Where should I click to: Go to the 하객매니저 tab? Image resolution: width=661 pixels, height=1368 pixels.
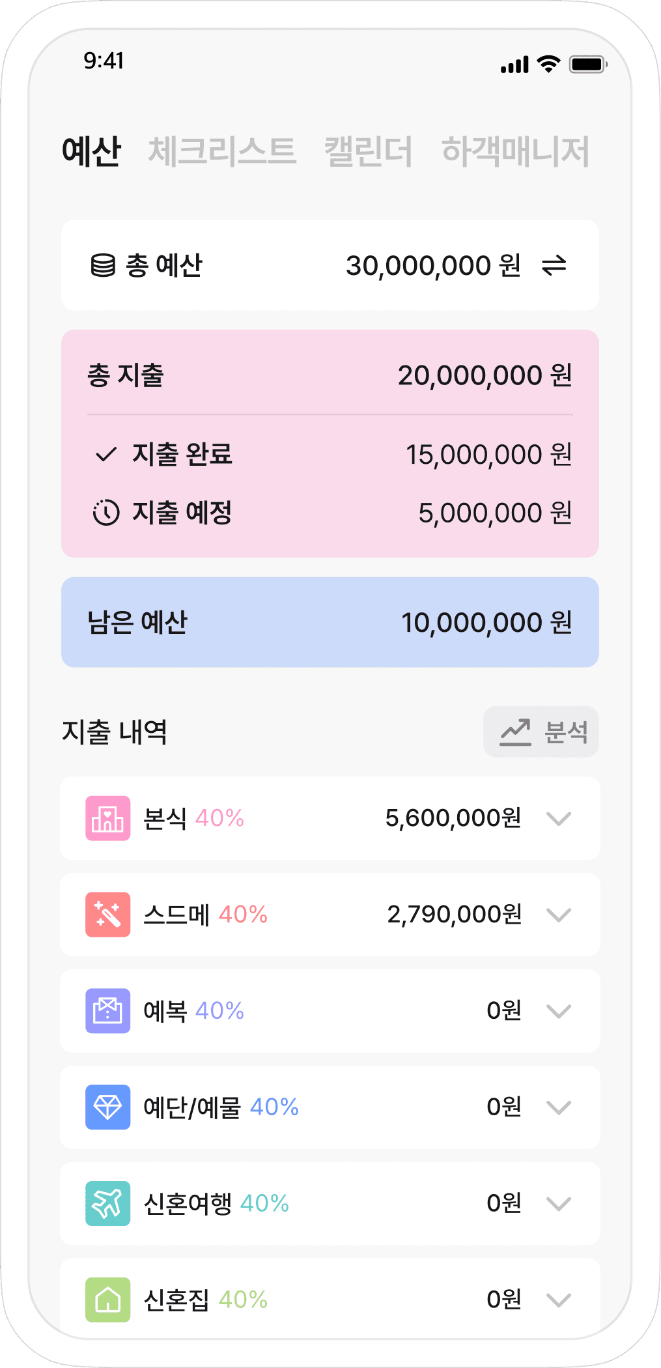(x=516, y=151)
